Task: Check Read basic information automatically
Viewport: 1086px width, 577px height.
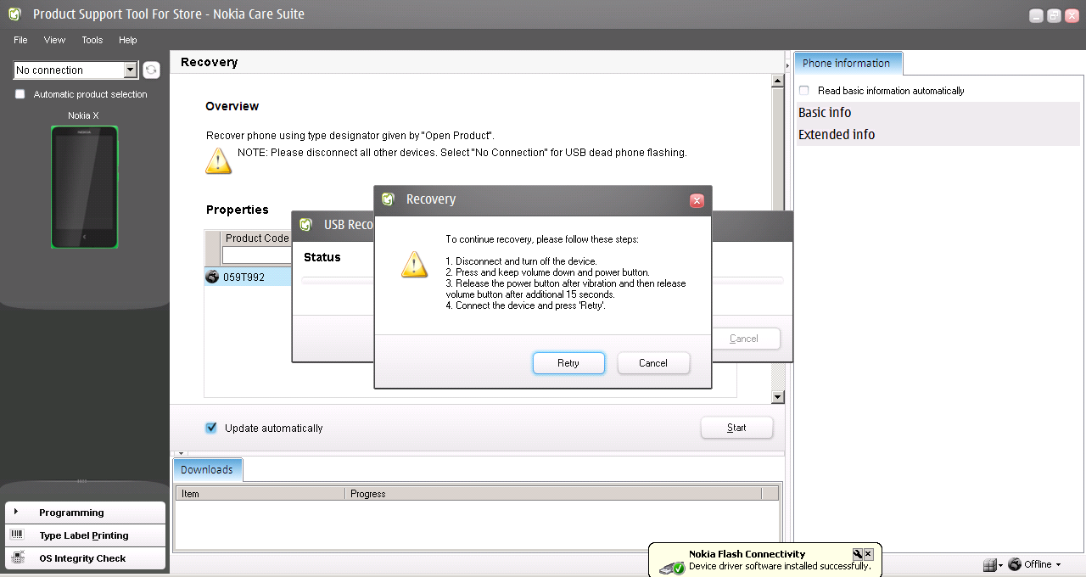Action: point(804,91)
